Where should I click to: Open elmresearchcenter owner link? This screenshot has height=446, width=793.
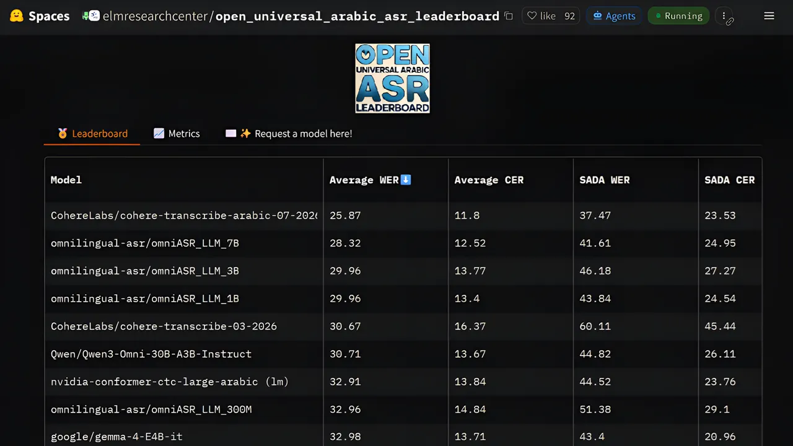click(156, 16)
